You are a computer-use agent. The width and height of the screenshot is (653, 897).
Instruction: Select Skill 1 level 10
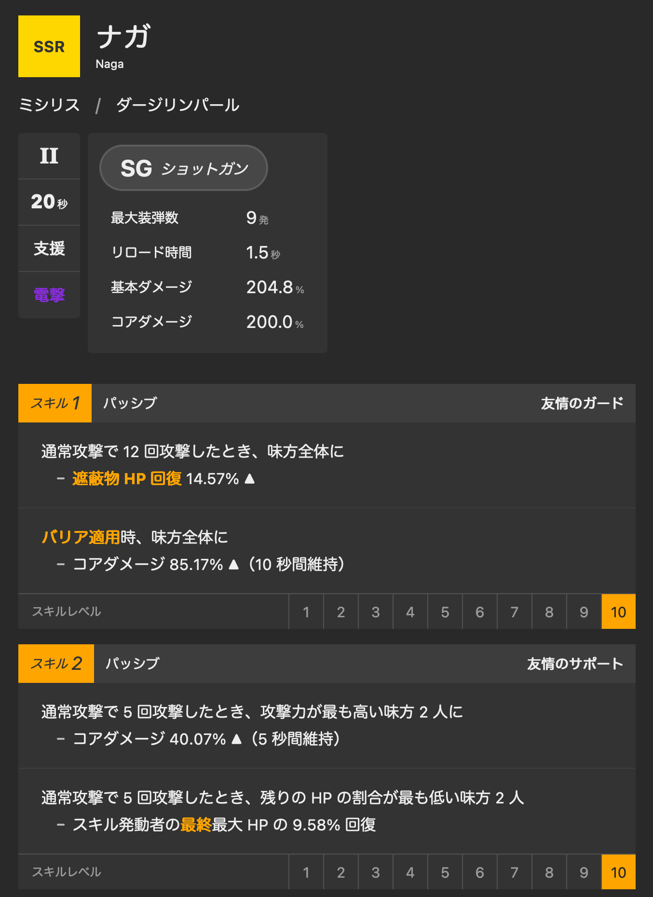coord(618,612)
